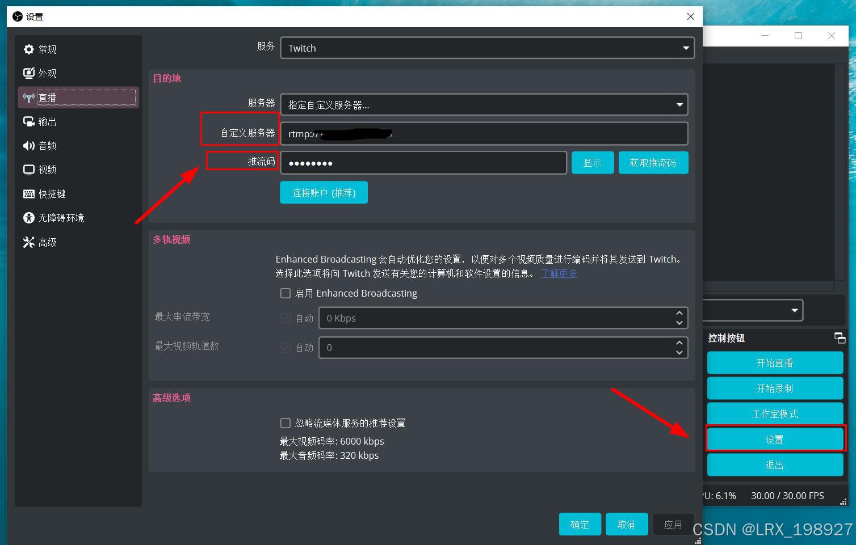Open the 高级 settings tab
The width and height of the screenshot is (856, 545).
(x=78, y=242)
